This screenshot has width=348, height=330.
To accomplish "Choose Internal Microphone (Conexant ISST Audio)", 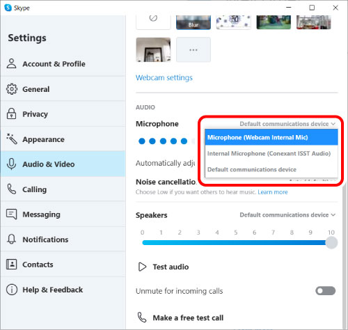I will 271,153.
